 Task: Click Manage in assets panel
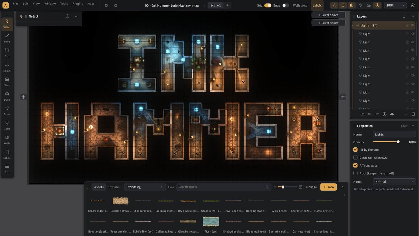click(x=311, y=187)
